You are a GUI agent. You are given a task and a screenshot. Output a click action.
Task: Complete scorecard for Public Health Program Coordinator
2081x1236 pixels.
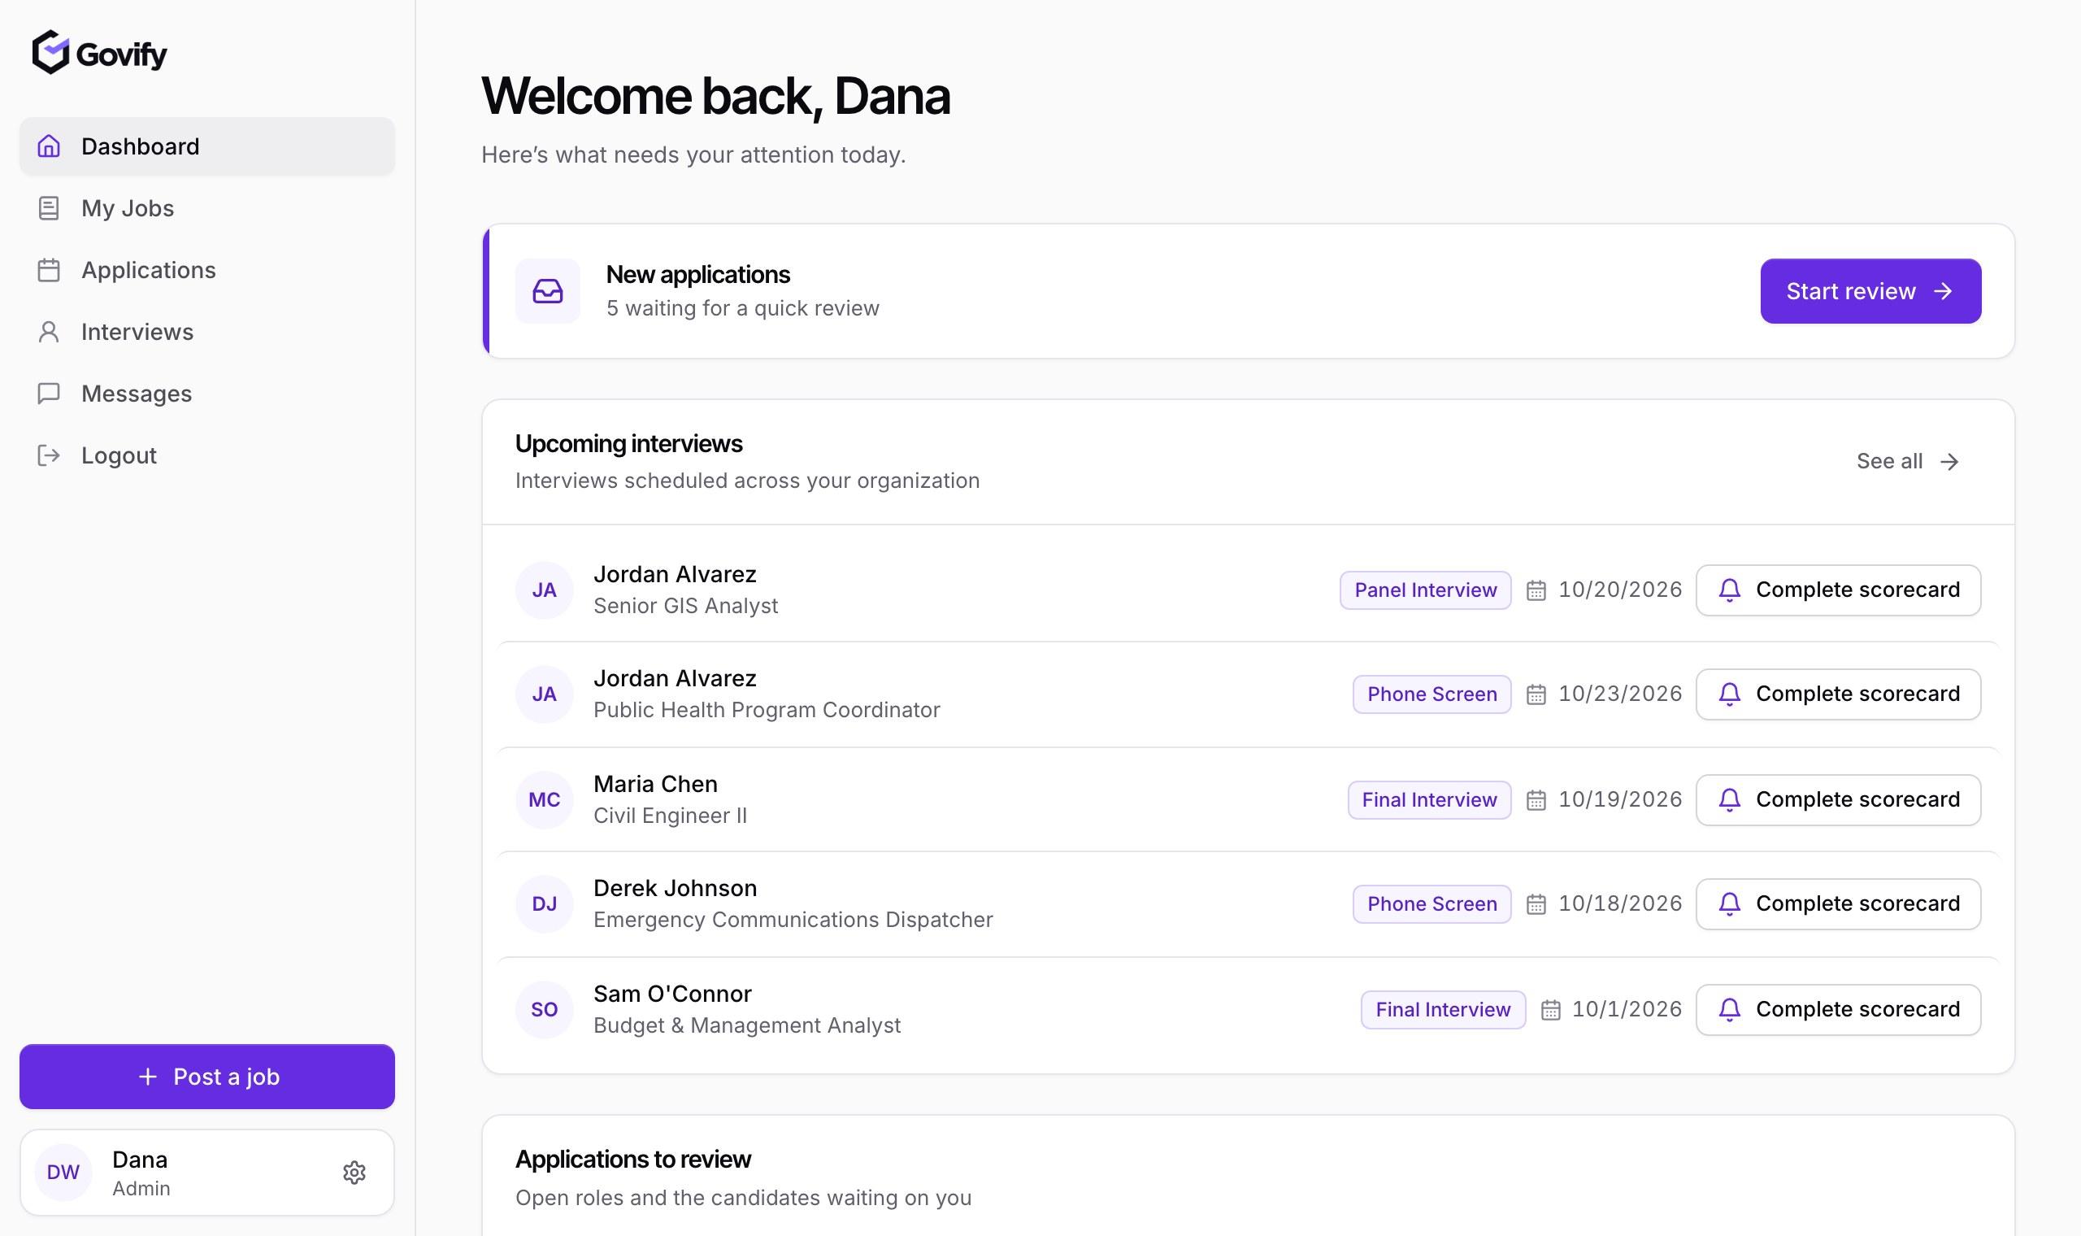[1838, 694]
